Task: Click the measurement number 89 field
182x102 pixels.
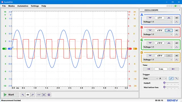Action: (28, 95)
